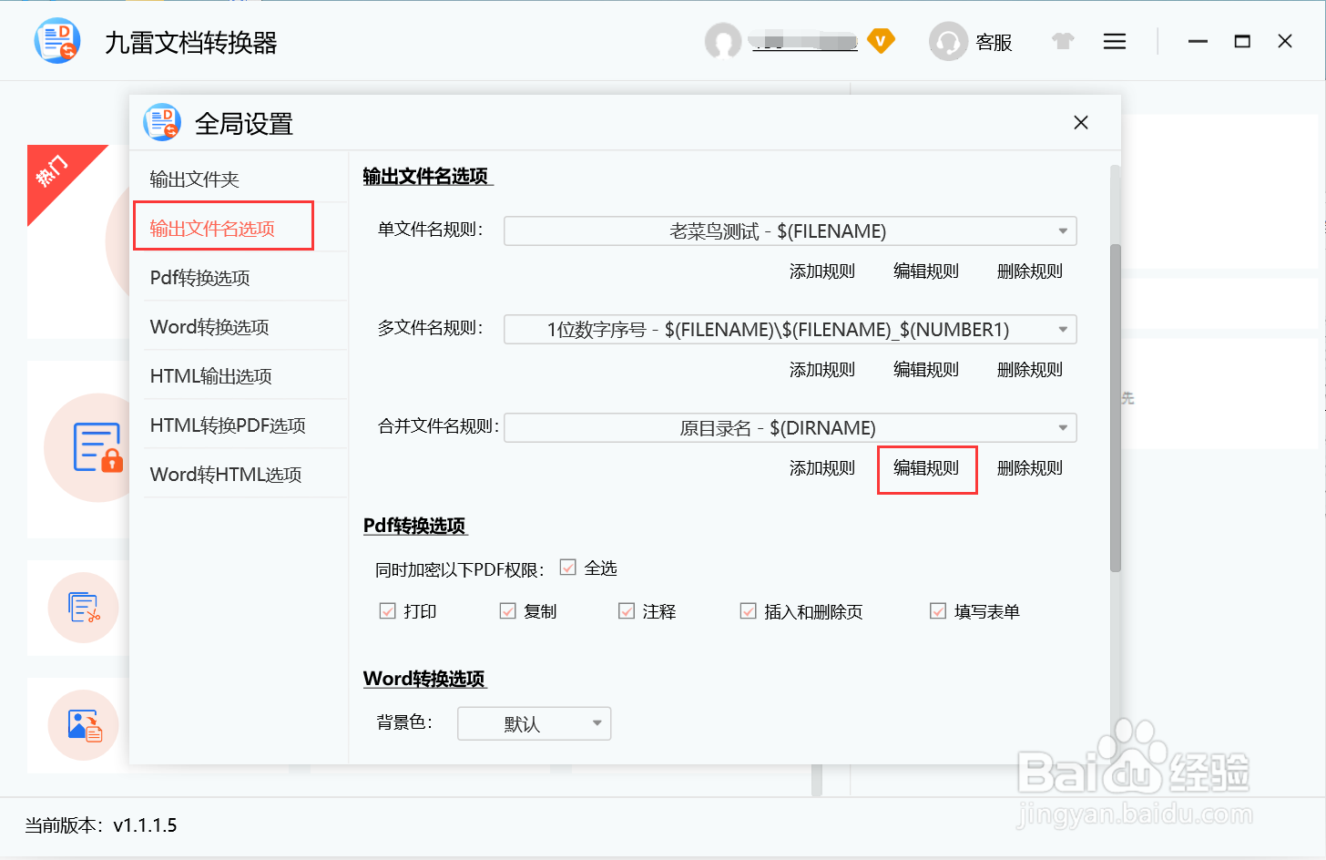The width and height of the screenshot is (1326, 860).
Task: Click 删除规则 for merge filename rule
Action: [x=1030, y=468]
